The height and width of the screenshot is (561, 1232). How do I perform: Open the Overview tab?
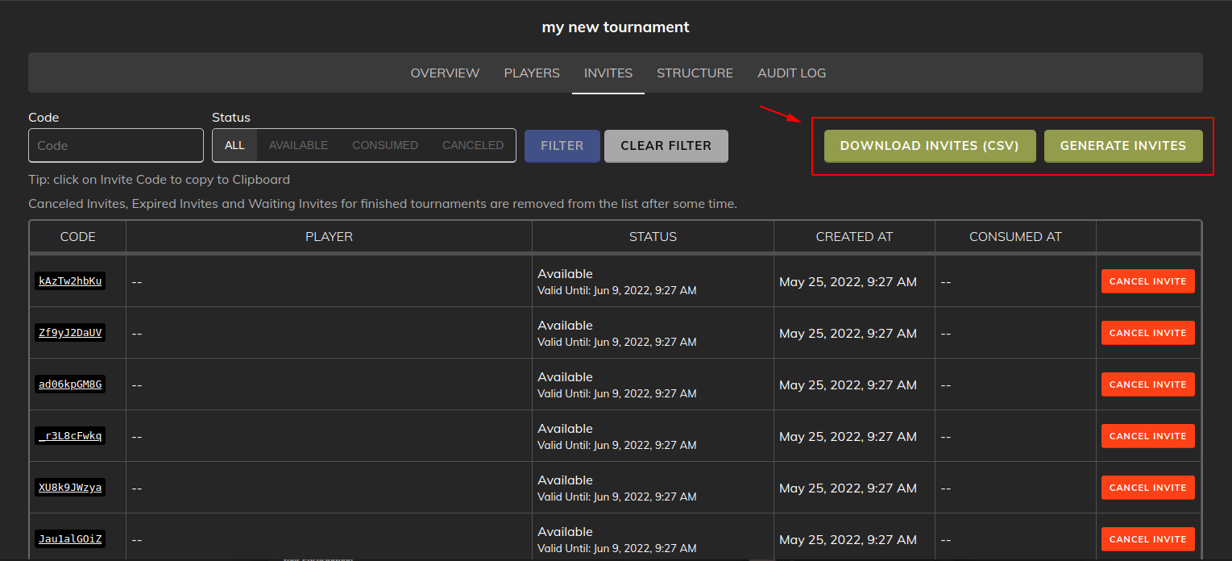pyautogui.click(x=445, y=73)
